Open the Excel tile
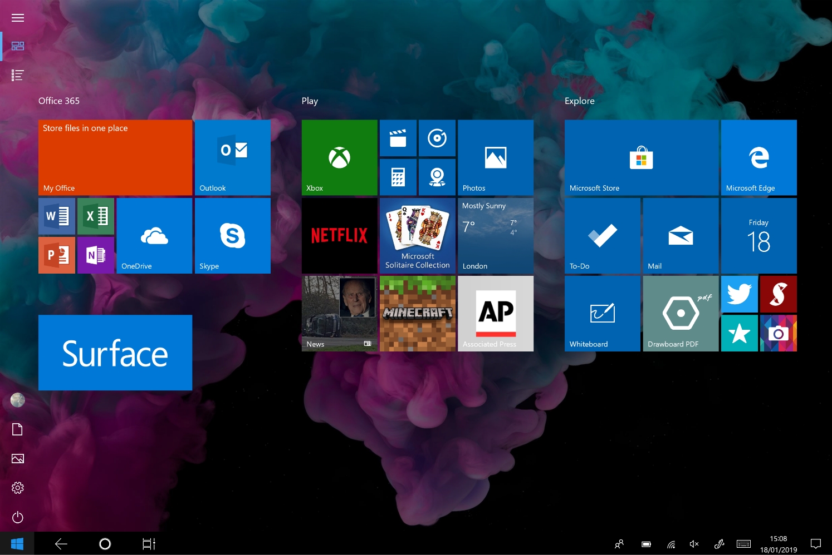Viewport: 832px width, 555px height. pyautogui.click(x=96, y=216)
